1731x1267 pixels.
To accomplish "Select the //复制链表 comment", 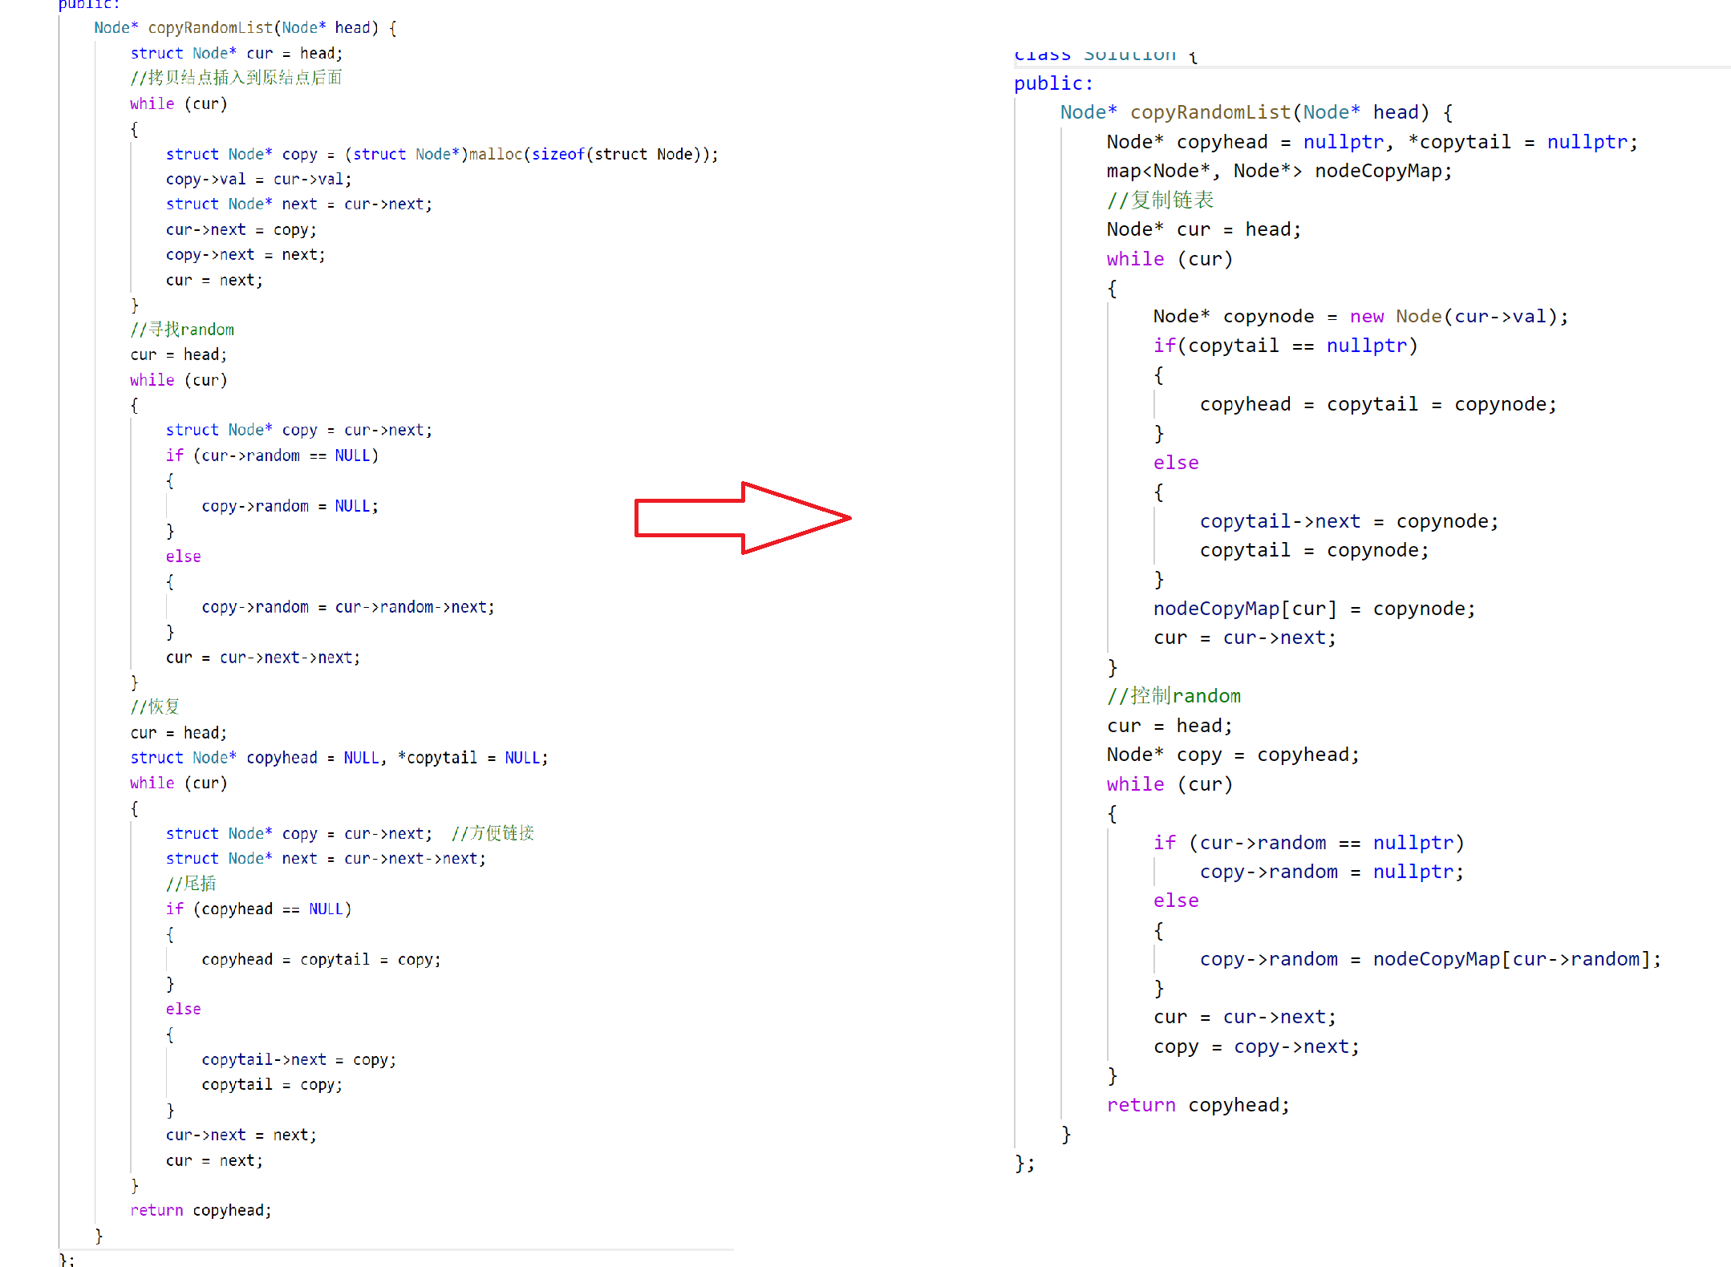I will pyautogui.click(x=1160, y=200).
